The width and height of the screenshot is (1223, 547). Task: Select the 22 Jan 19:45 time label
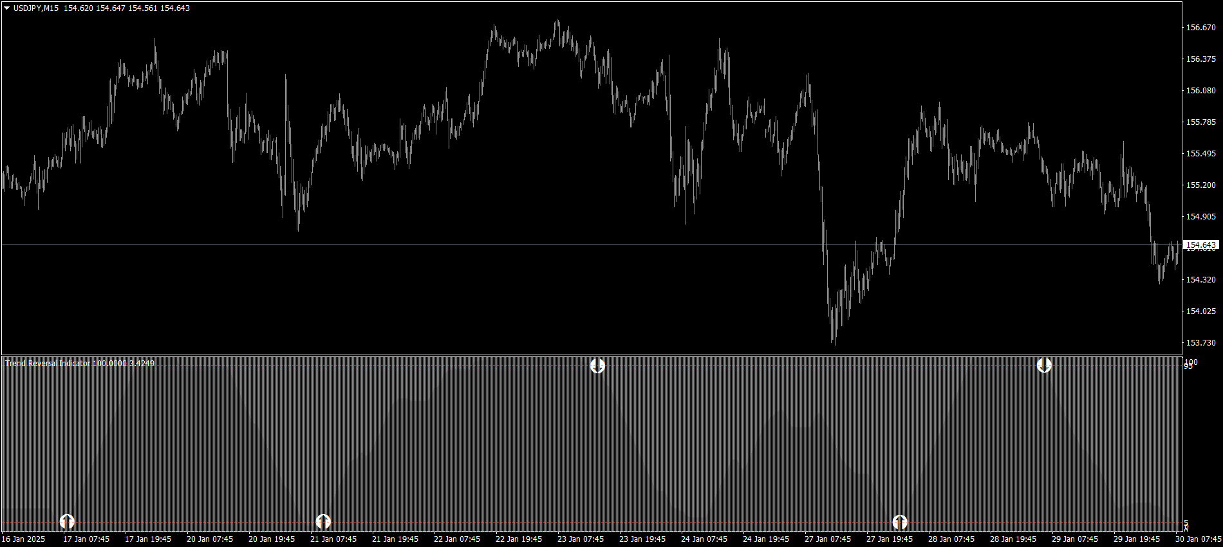(x=519, y=539)
